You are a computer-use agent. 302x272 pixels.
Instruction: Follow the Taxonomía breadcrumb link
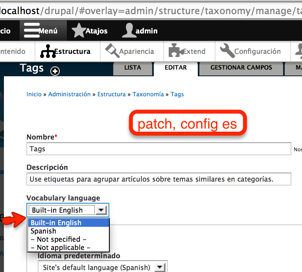point(148,94)
